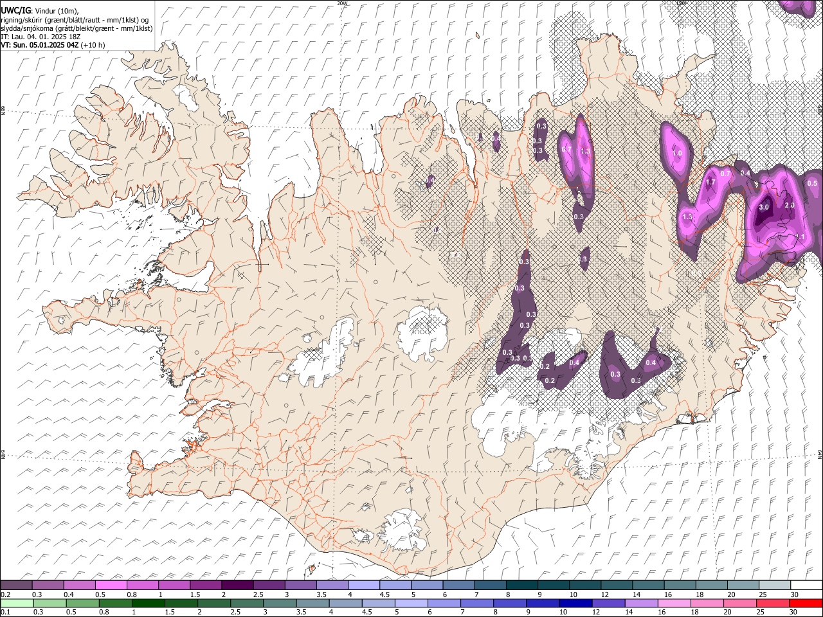The image size is (823, 617).
Task: Click the '2.0' precipitation value on the map
Action: (790, 205)
